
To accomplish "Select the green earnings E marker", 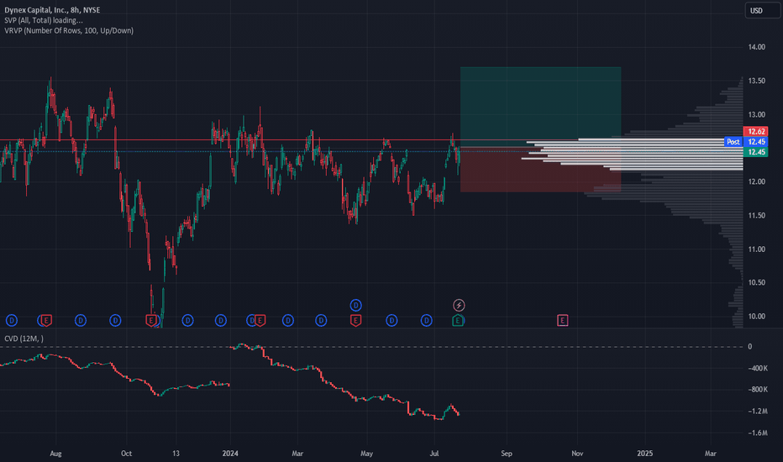I will (457, 321).
